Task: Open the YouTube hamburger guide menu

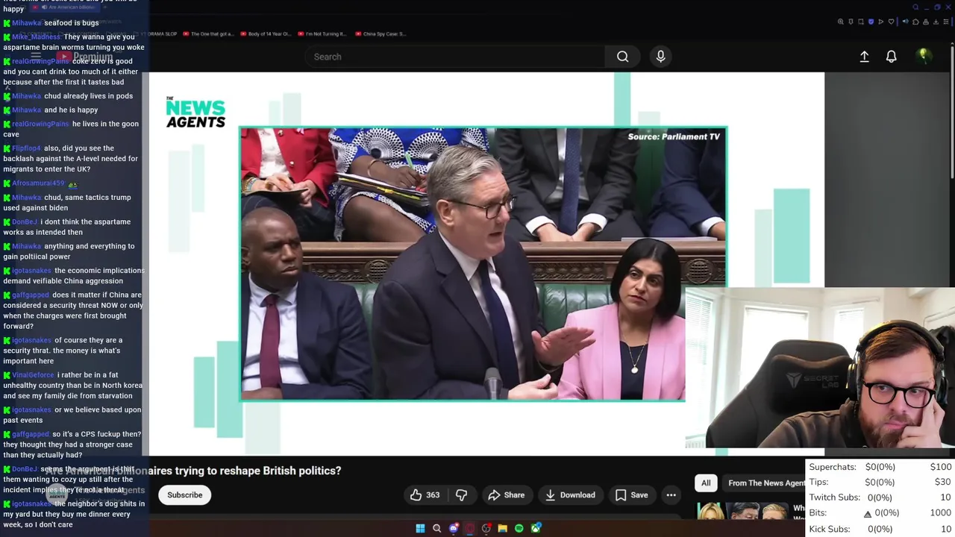Action: (35, 56)
